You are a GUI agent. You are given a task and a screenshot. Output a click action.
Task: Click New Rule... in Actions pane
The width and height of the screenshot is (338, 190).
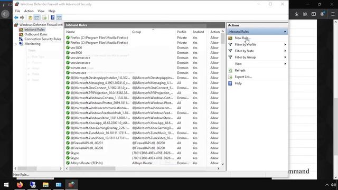click(x=242, y=38)
